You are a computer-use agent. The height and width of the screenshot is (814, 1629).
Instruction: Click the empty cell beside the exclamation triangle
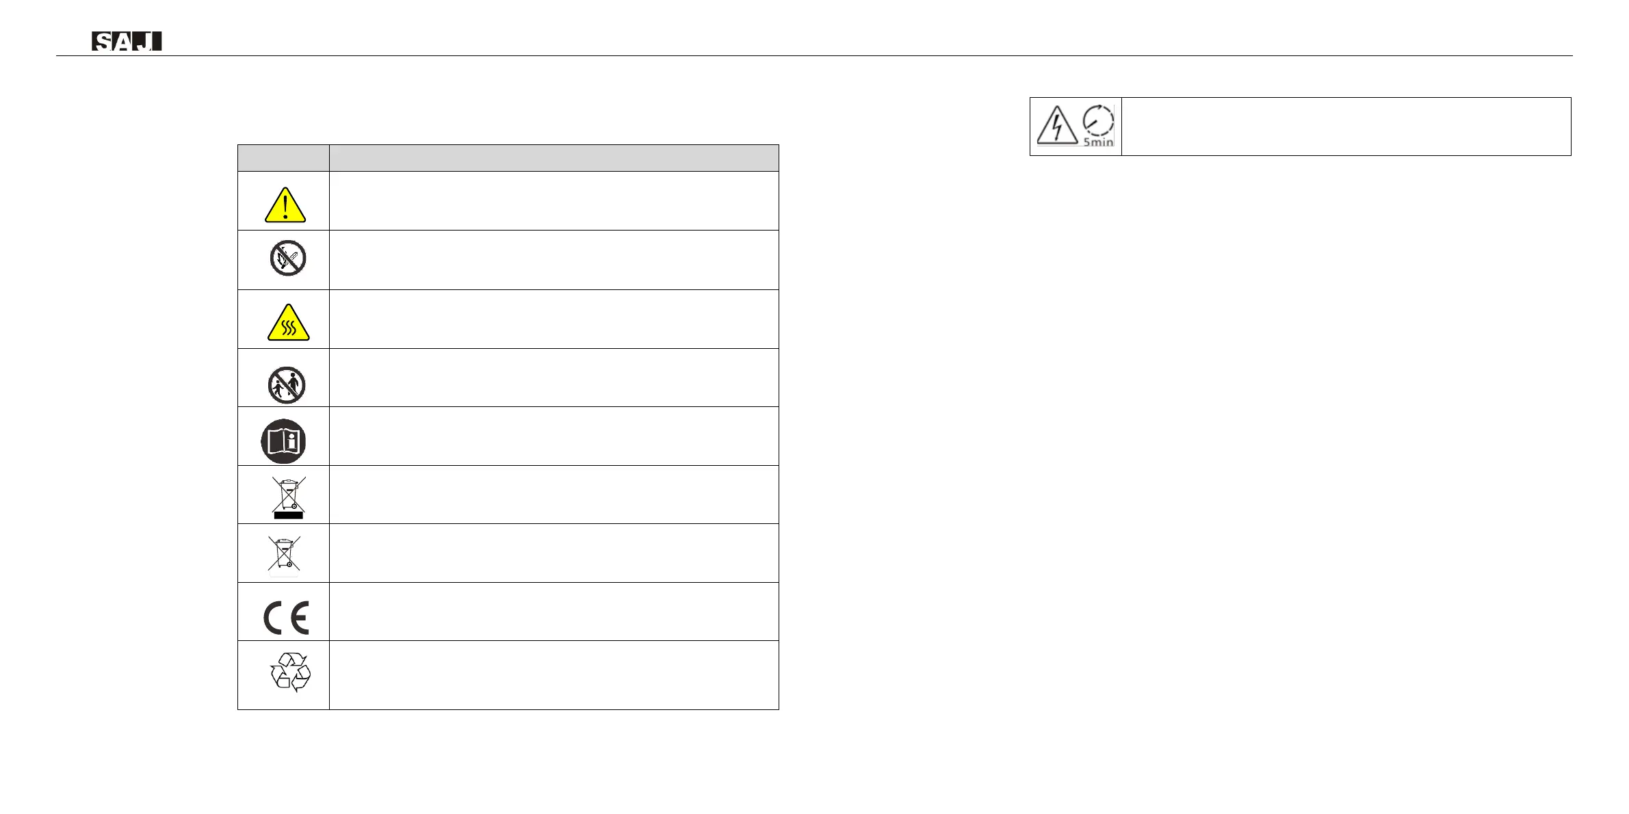(553, 200)
